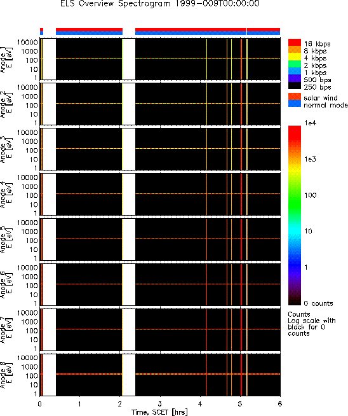This screenshot has width=348, height=416.
Task: Click the 'Anode 7 E [eV]' axis label
Action: (6, 330)
